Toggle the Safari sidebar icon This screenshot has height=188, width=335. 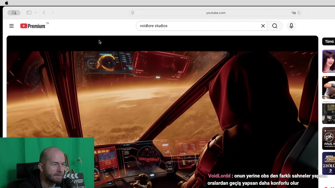pos(29,13)
